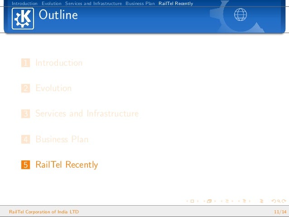Go to previous subsection arrow
289x217 pixels.
(222, 201)
